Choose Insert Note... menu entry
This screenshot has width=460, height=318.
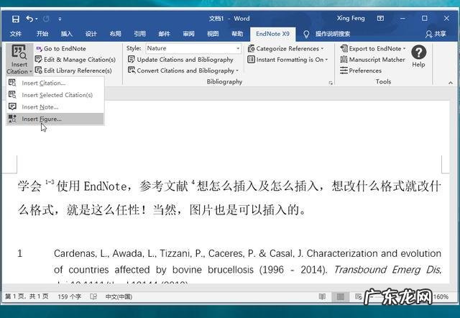40,106
